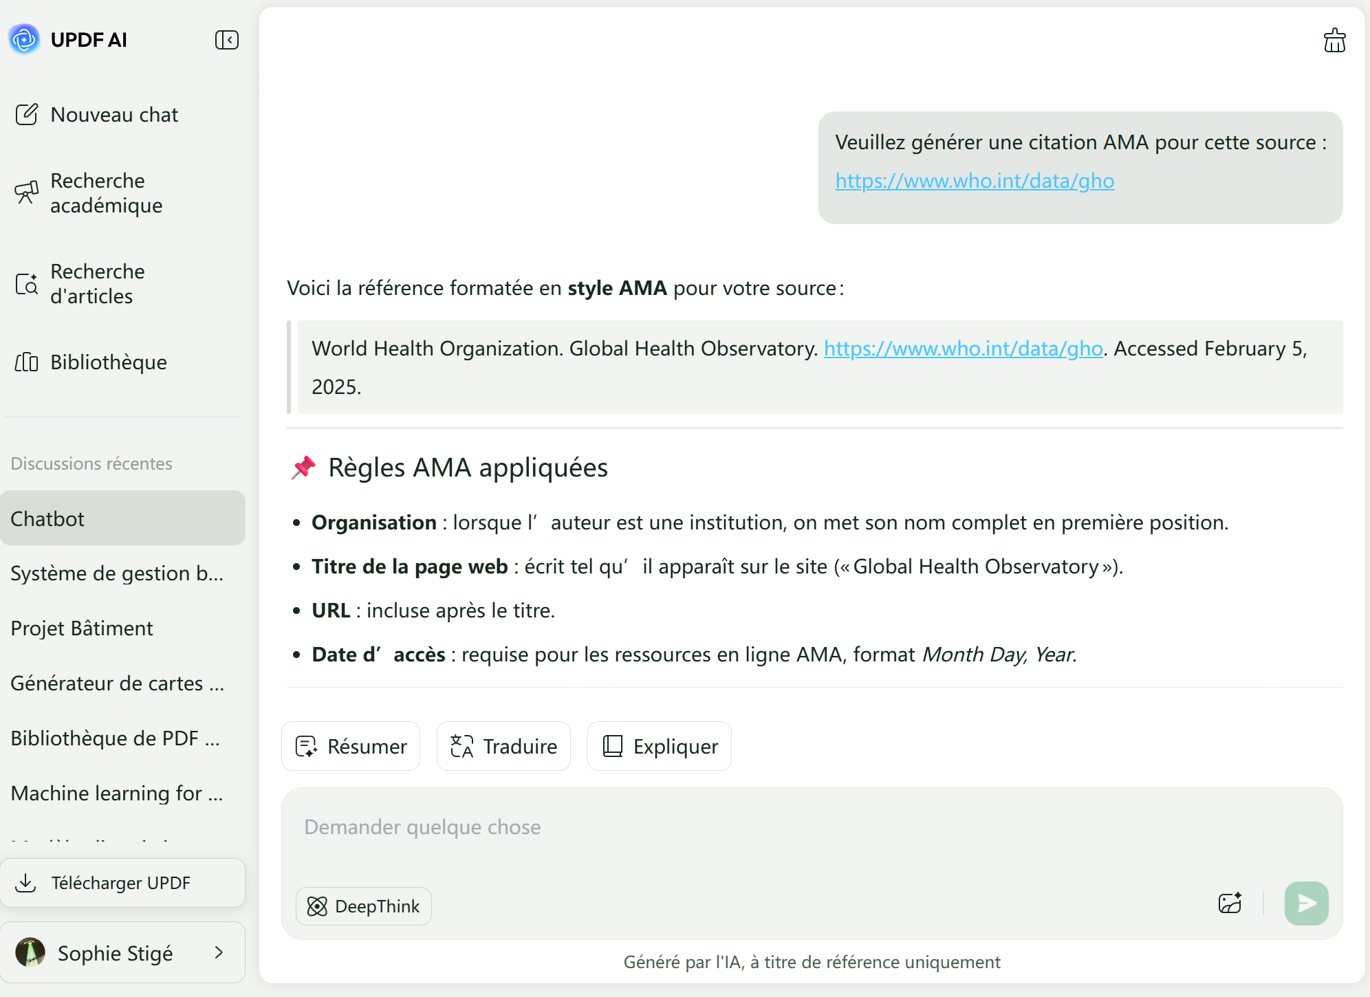This screenshot has width=1370, height=997.
Task: Open the who.int link in the AMA citation
Action: tap(963, 349)
